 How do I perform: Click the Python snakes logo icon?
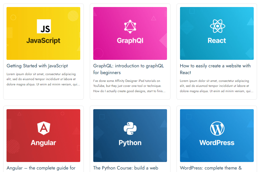pos(130,128)
